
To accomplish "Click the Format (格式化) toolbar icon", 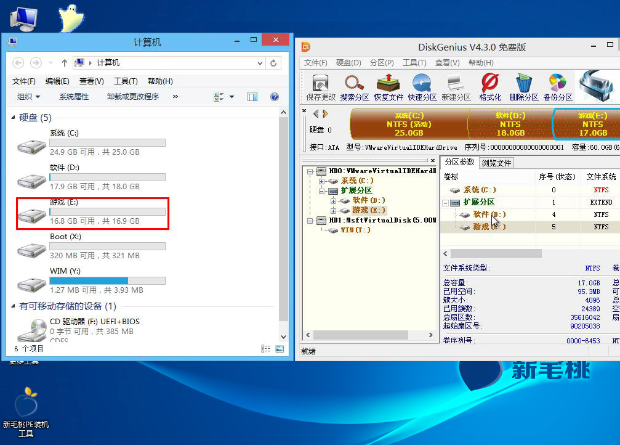I will 490,87.
